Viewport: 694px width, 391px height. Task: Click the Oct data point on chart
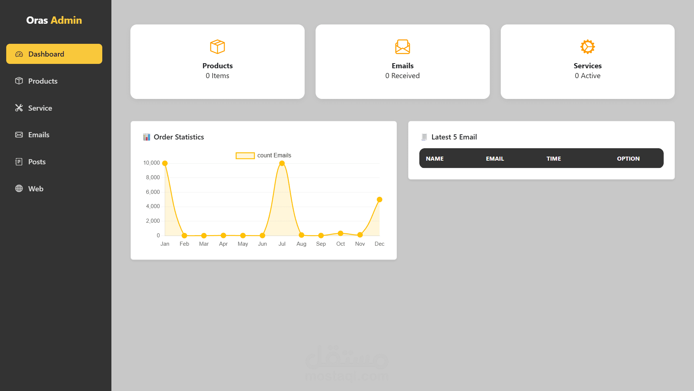click(340, 233)
